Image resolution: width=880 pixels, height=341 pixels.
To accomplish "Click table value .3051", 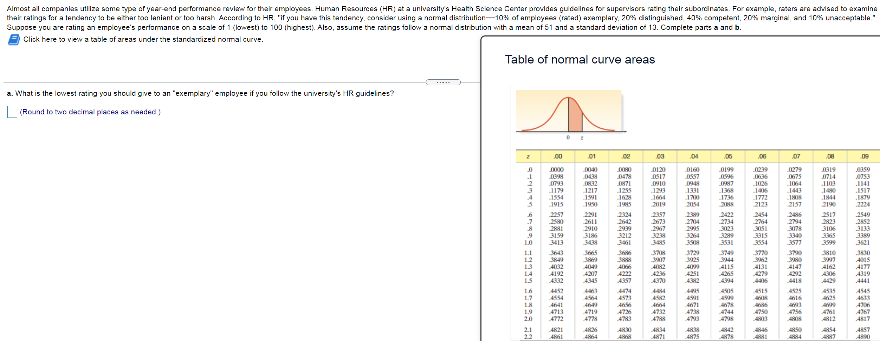I will (761, 229).
